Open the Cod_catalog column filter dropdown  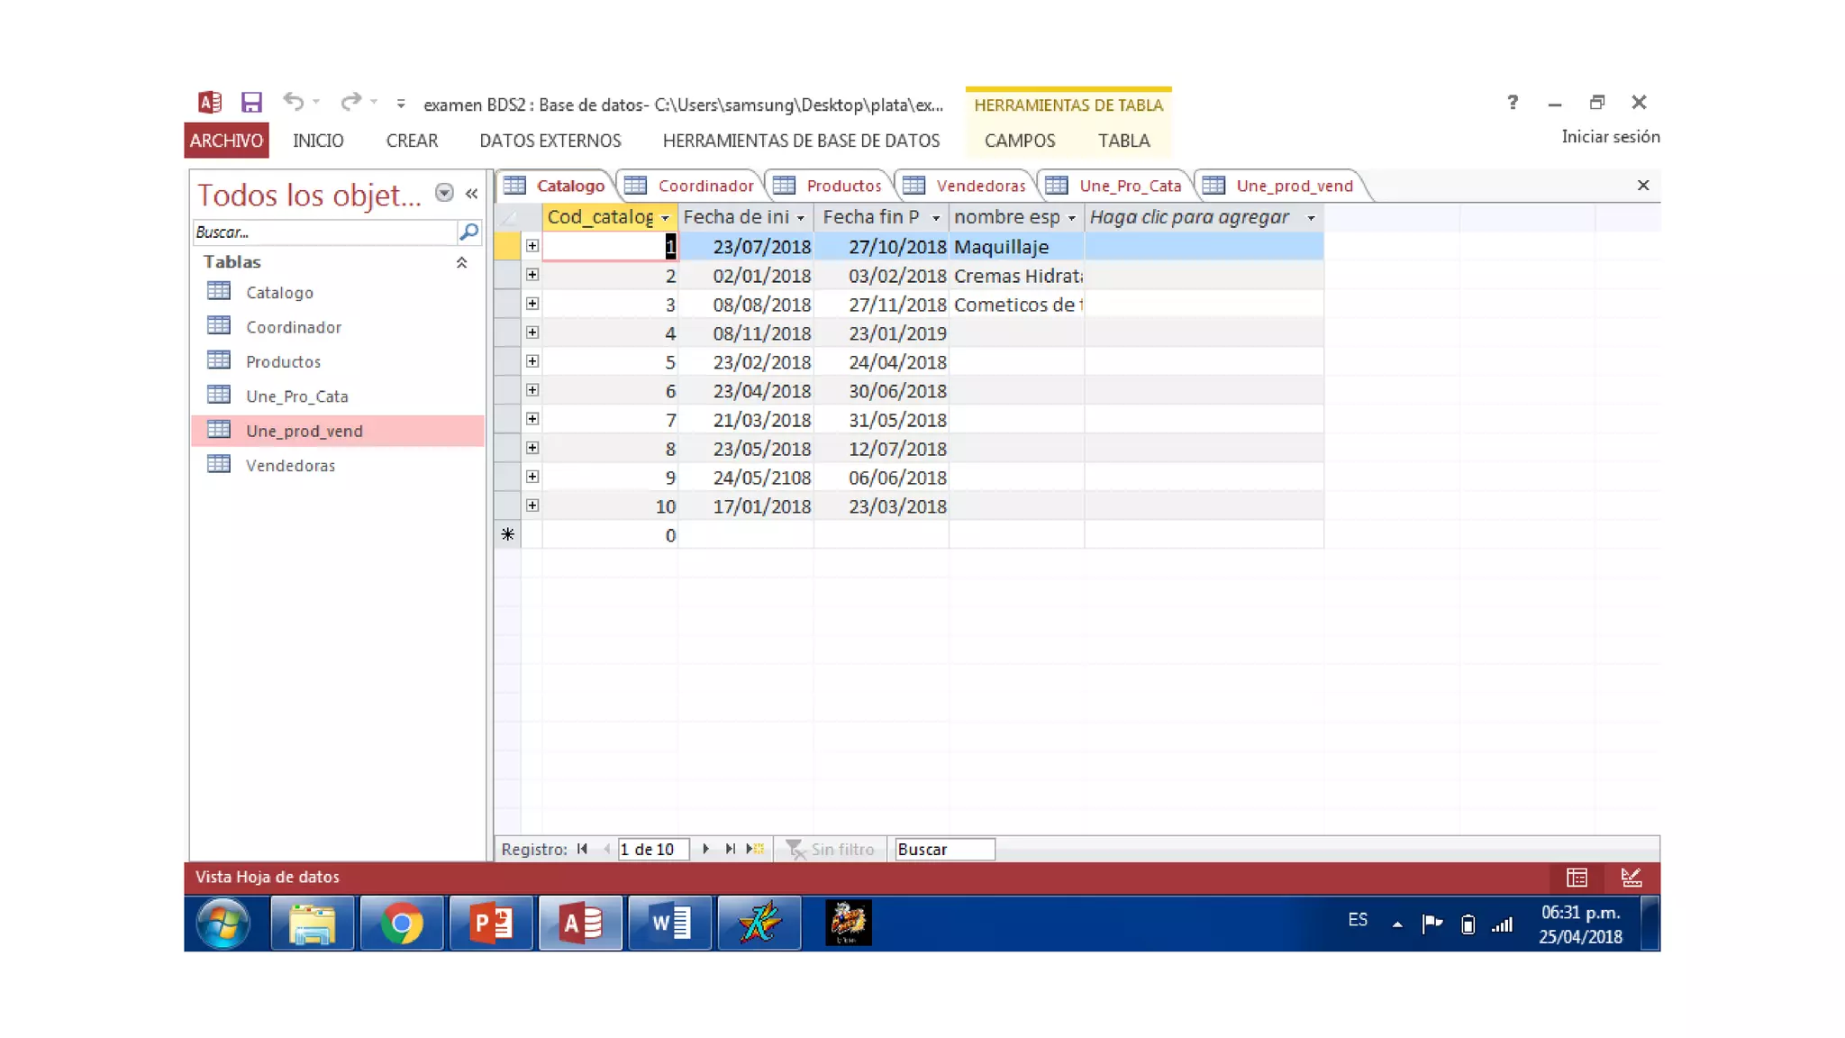665,218
